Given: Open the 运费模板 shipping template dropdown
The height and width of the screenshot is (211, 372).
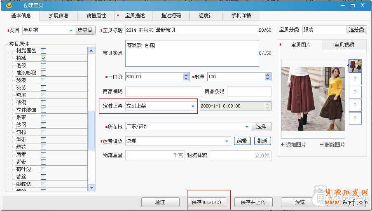Looking at the screenshot, I should (227, 141).
